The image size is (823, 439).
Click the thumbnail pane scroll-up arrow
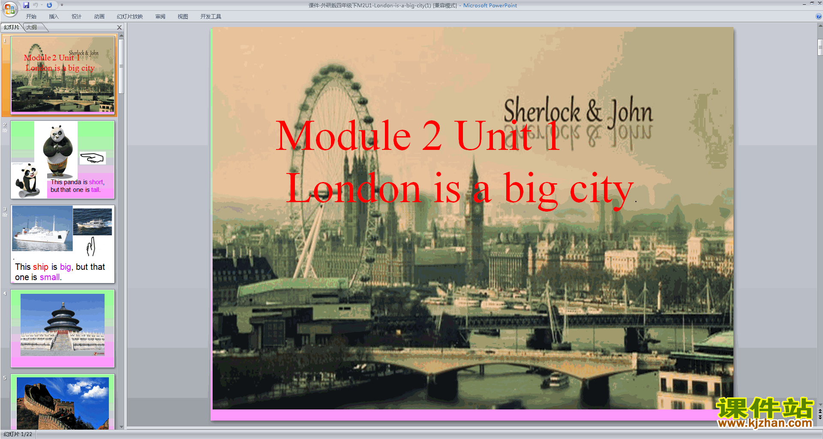coord(122,36)
